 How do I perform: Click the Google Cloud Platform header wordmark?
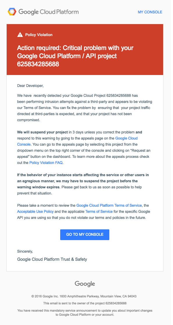(49, 12)
